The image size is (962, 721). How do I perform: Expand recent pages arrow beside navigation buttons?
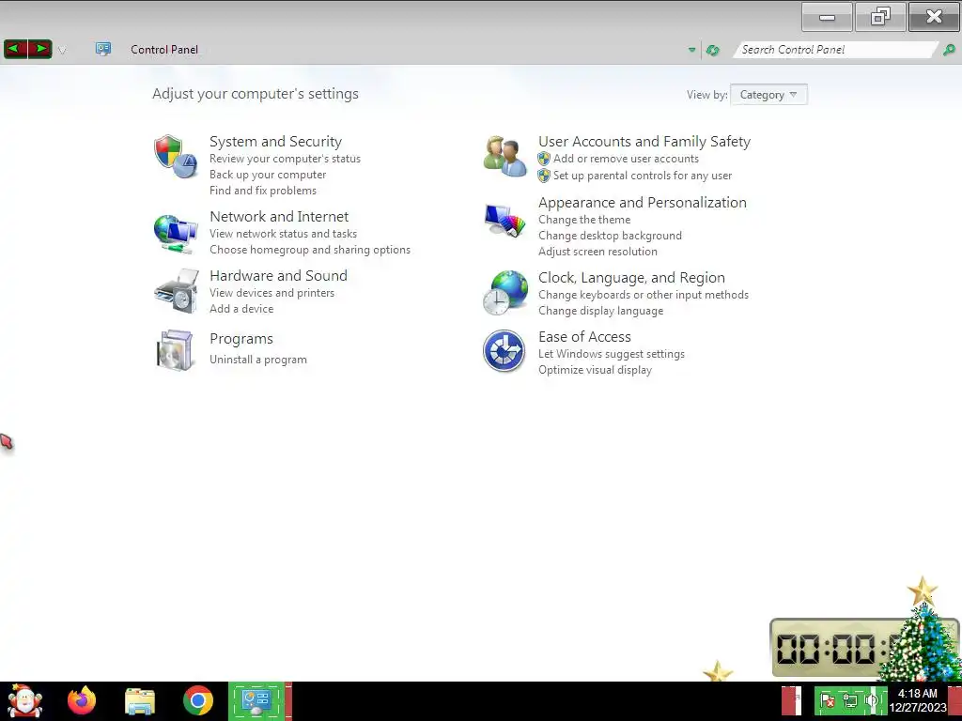tap(62, 51)
